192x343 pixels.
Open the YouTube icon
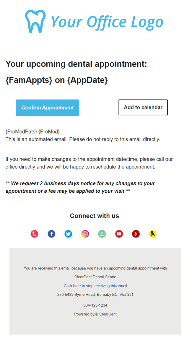[119, 234]
